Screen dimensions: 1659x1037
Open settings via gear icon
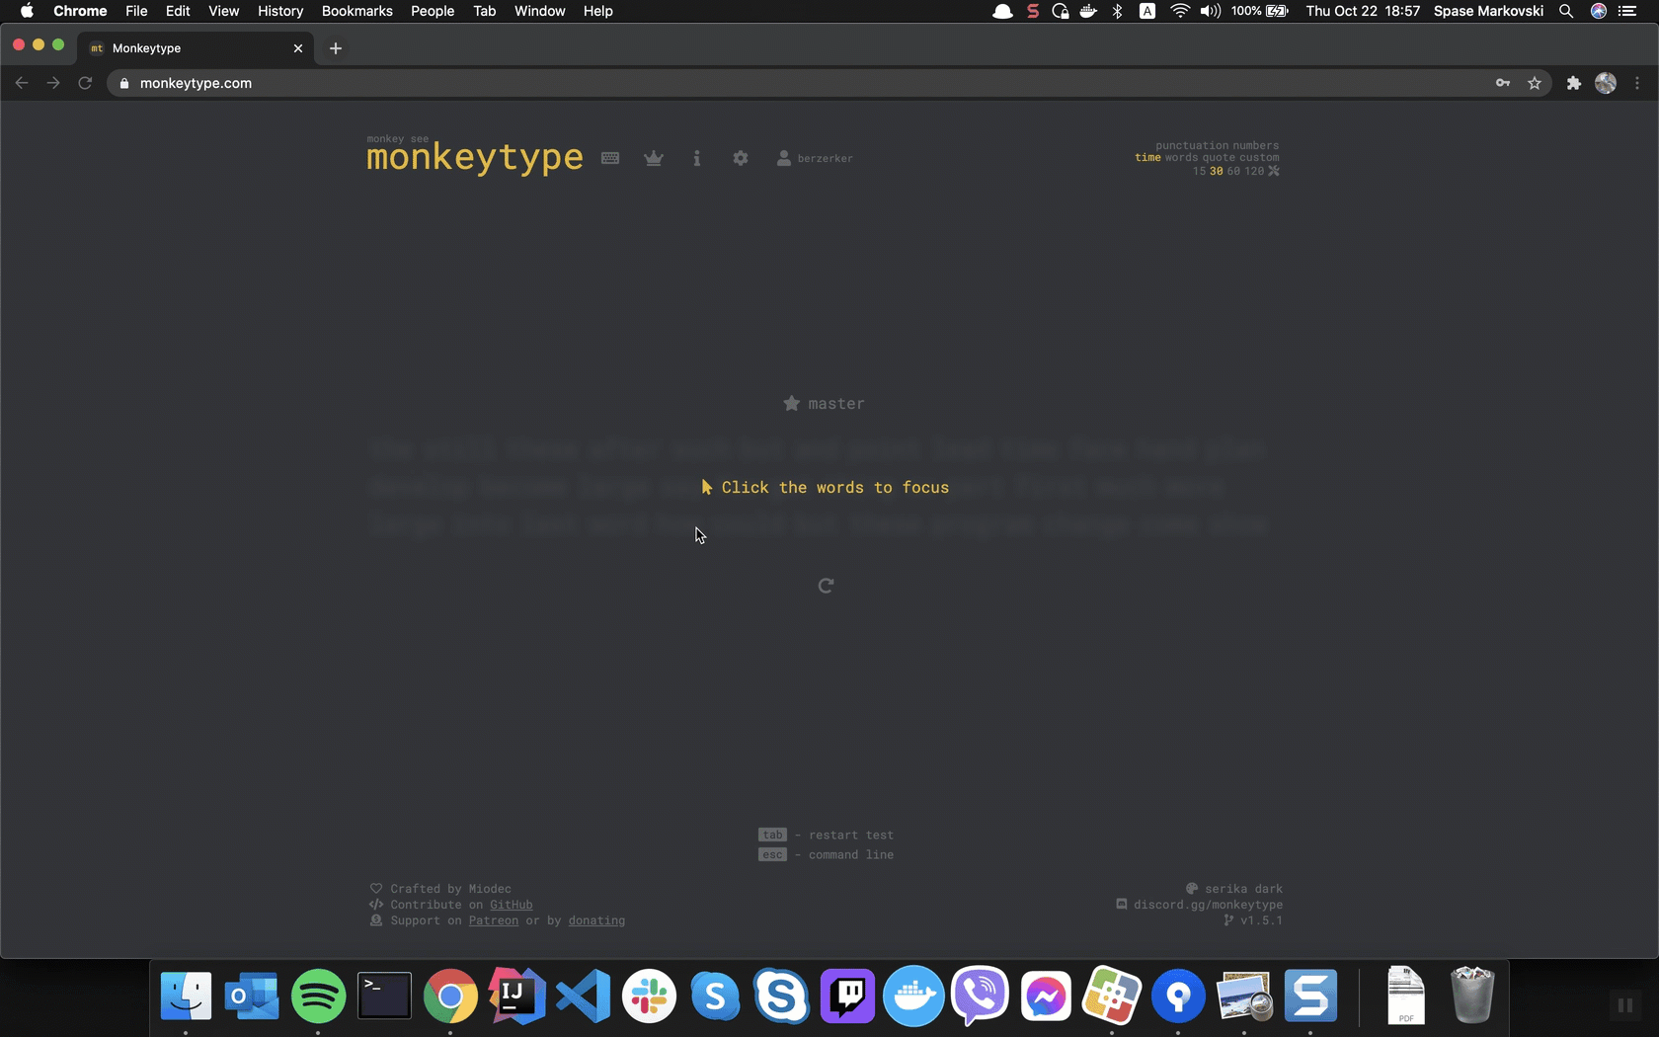click(x=741, y=158)
